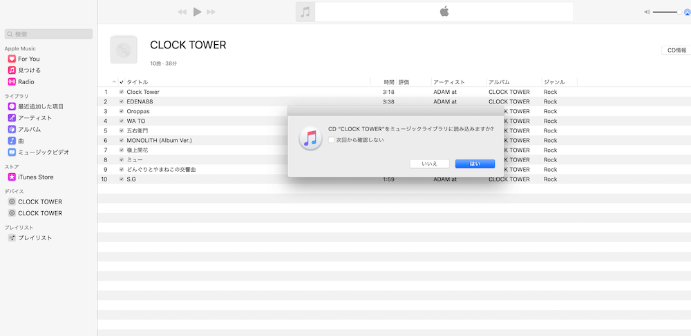Viewport: 691px width, 336px height.
Task: Click the アルバム sidebar icon
Action: (x=12, y=129)
